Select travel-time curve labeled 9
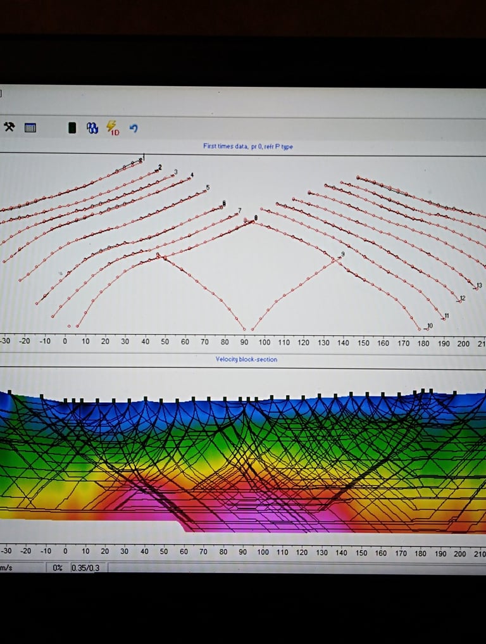This screenshot has height=644, width=486. point(343,255)
